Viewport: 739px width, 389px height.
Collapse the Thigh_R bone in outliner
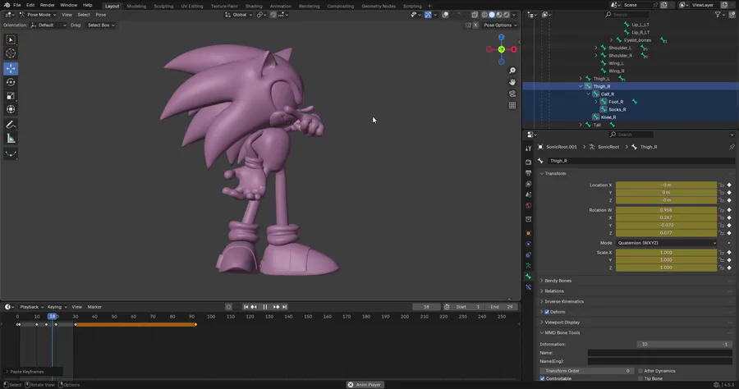click(x=581, y=86)
